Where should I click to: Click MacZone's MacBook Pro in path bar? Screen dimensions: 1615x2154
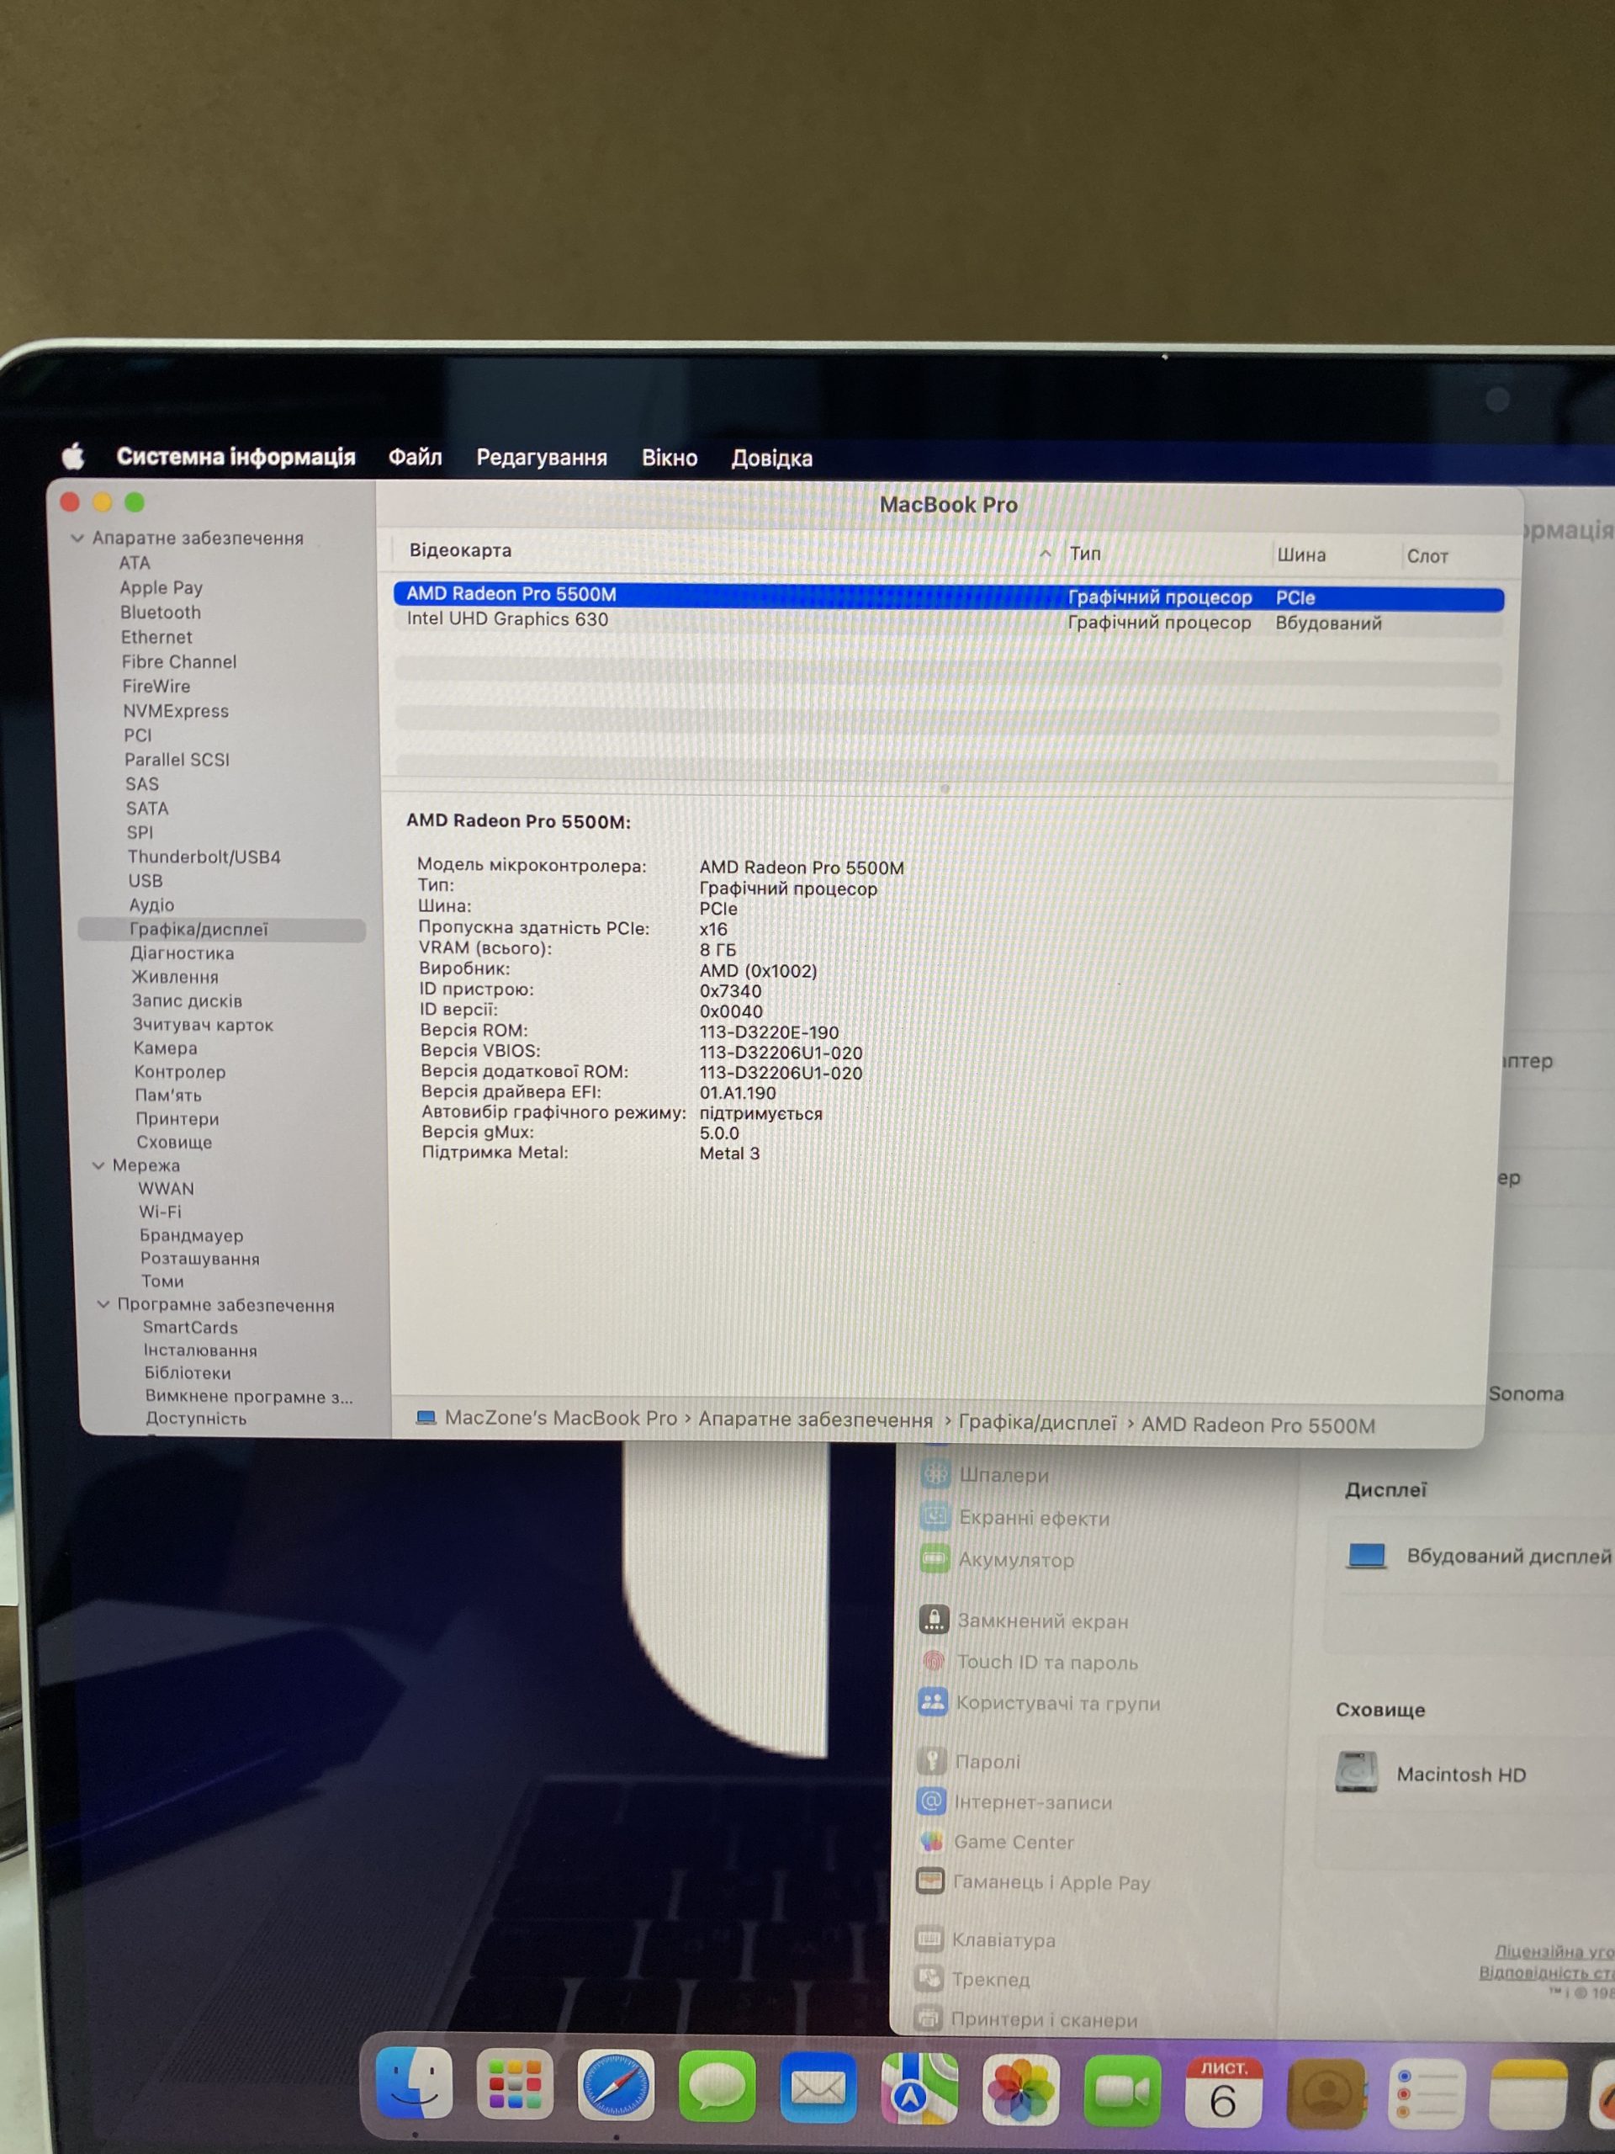pos(546,1418)
